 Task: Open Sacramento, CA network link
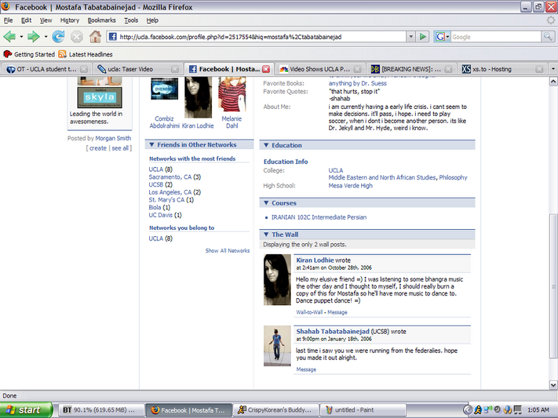(x=170, y=177)
